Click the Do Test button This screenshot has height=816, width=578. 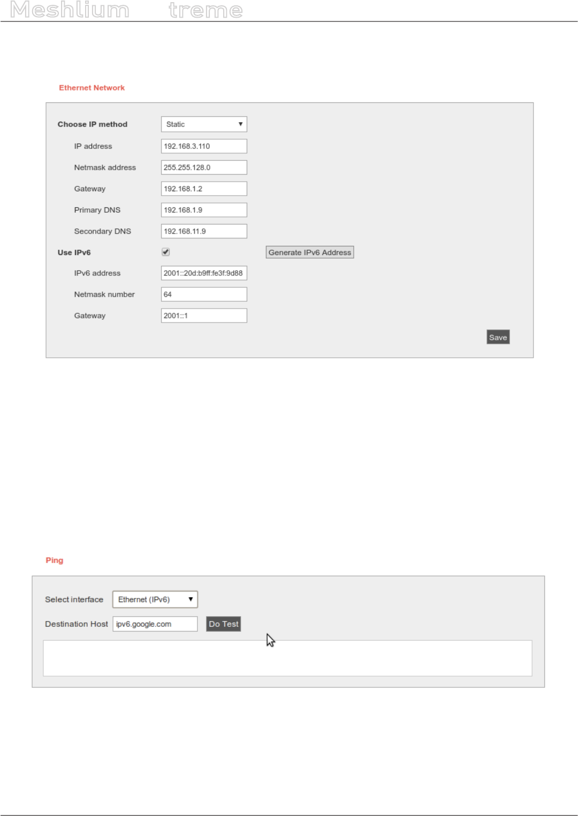tap(224, 624)
